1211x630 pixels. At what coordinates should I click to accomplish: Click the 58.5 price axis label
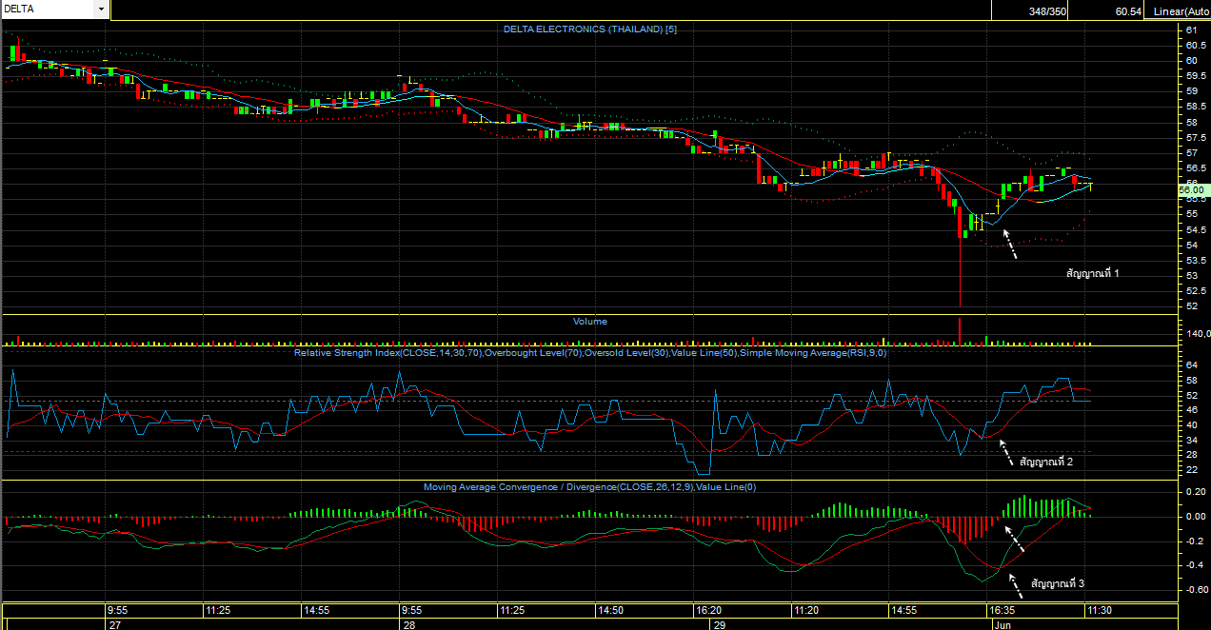(1195, 107)
